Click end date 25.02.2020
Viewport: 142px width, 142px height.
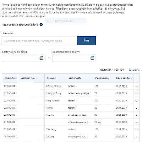[x=121, y=137]
